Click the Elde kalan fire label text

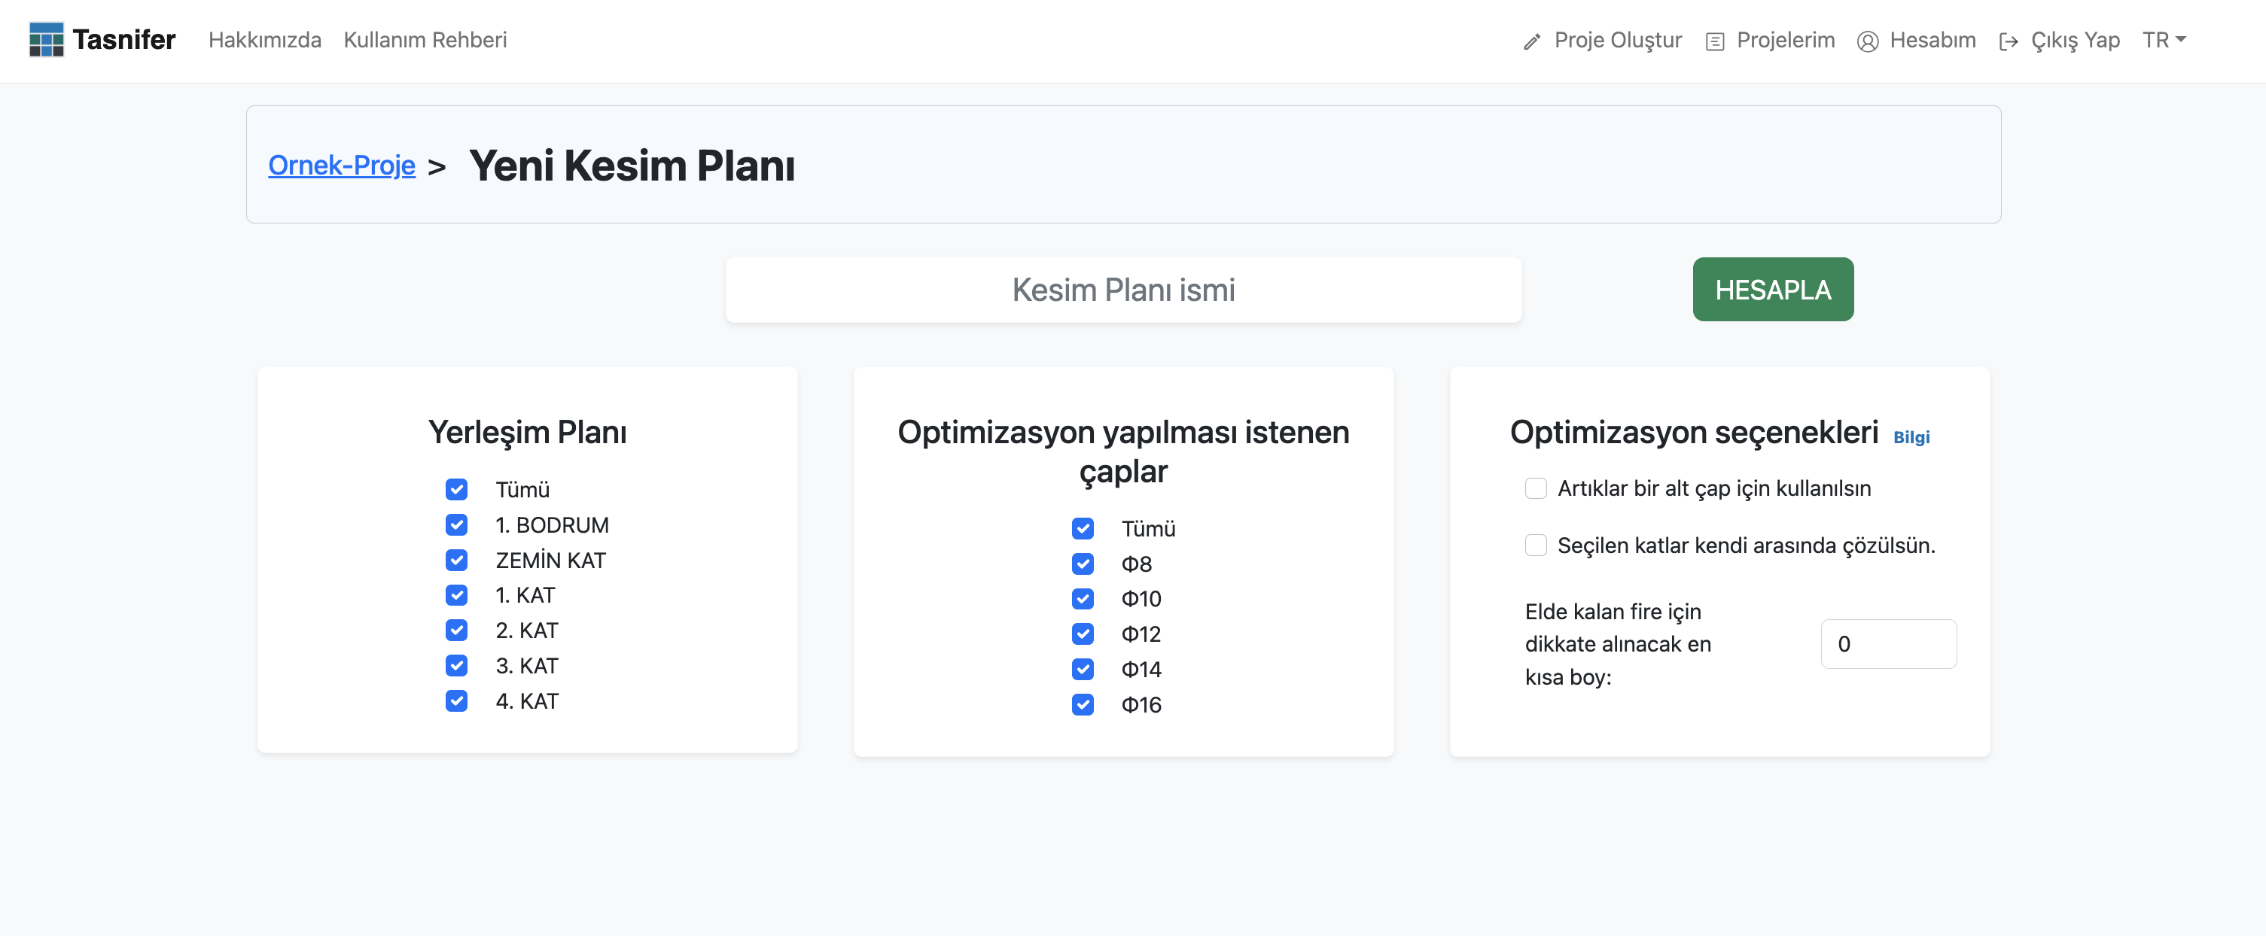point(1618,644)
